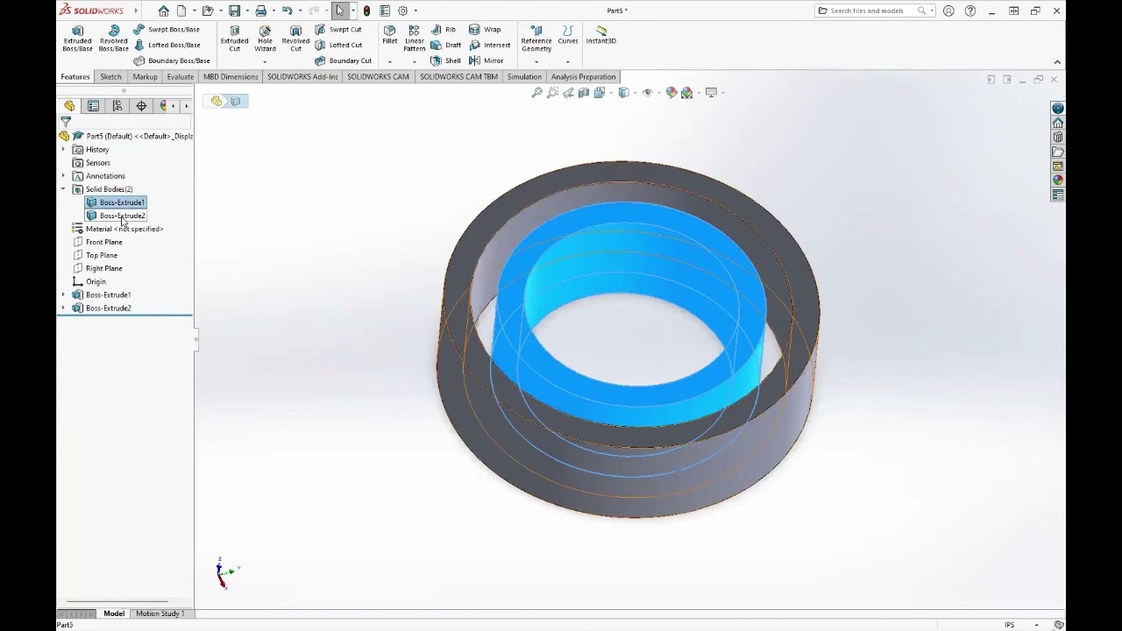Open the Simulation tab

tap(524, 77)
